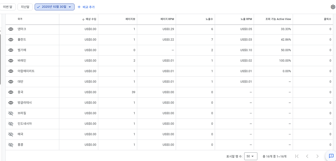This screenshot has width=336, height=161.
Task: Sort by 노출 RPM column header
Action: pyautogui.click(x=246, y=19)
